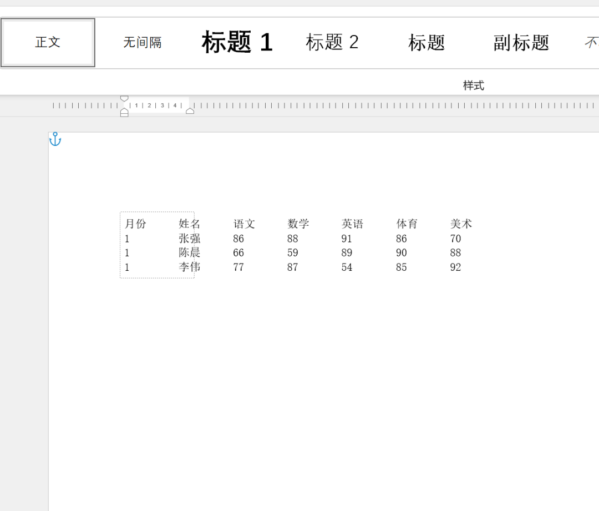Apply the 标题 title style
Screen dimensions: 599x511
click(426, 43)
